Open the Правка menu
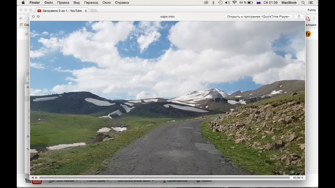Screen dimensions: 335x188 coord(63,3)
